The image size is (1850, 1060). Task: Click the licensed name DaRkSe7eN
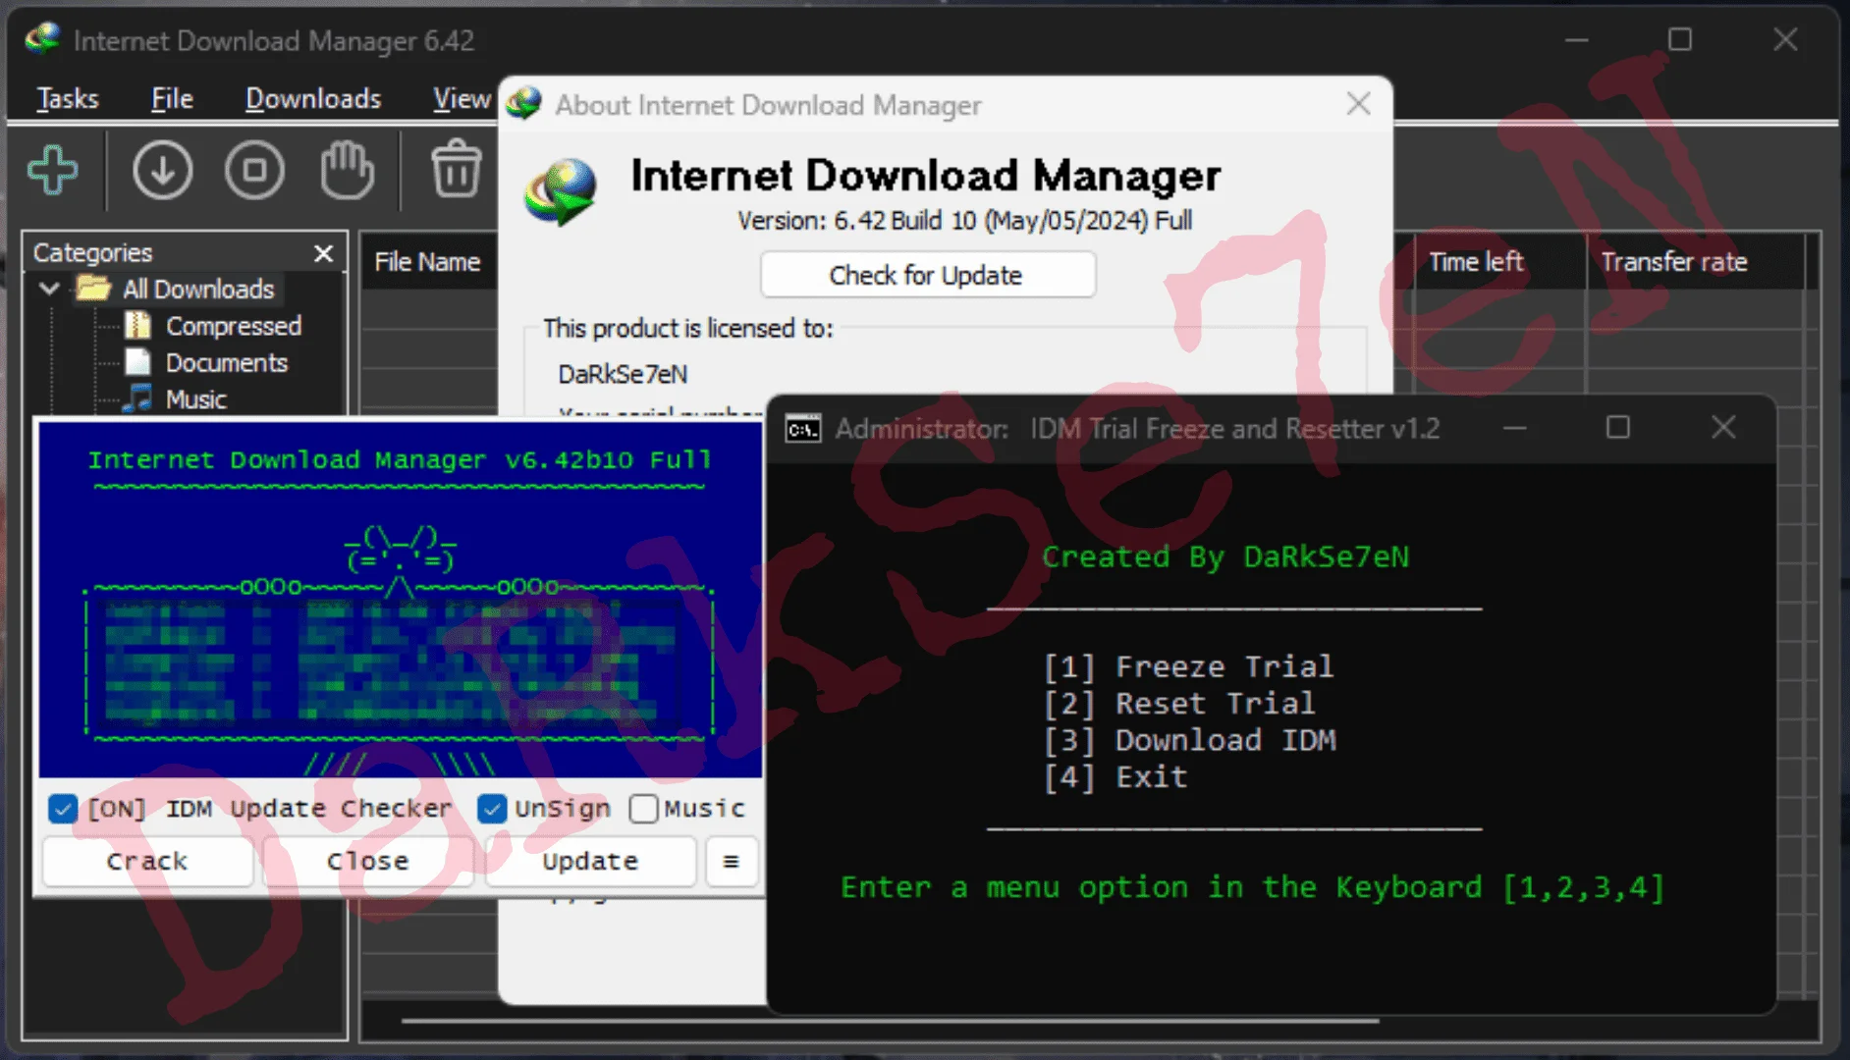tap(623, 374)
